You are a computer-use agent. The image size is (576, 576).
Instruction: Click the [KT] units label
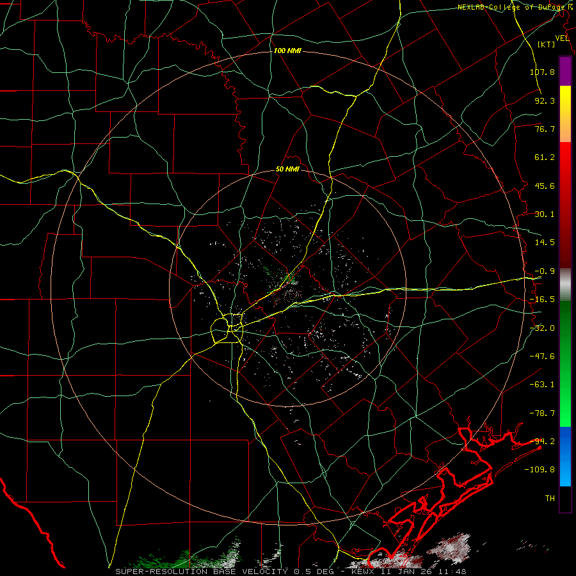[x=547, y=44]
